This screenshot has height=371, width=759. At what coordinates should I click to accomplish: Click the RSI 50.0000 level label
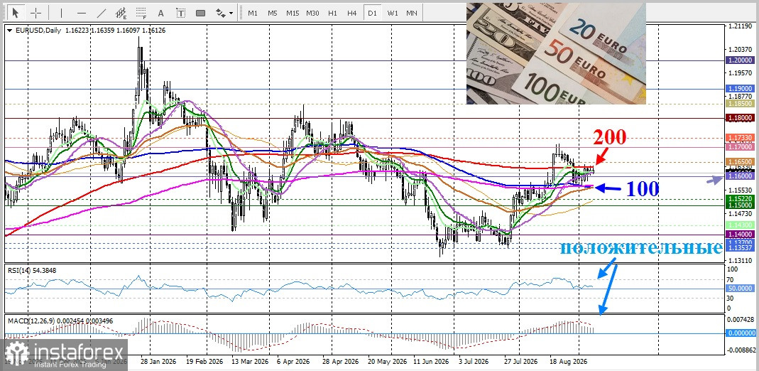coord(741,288)
